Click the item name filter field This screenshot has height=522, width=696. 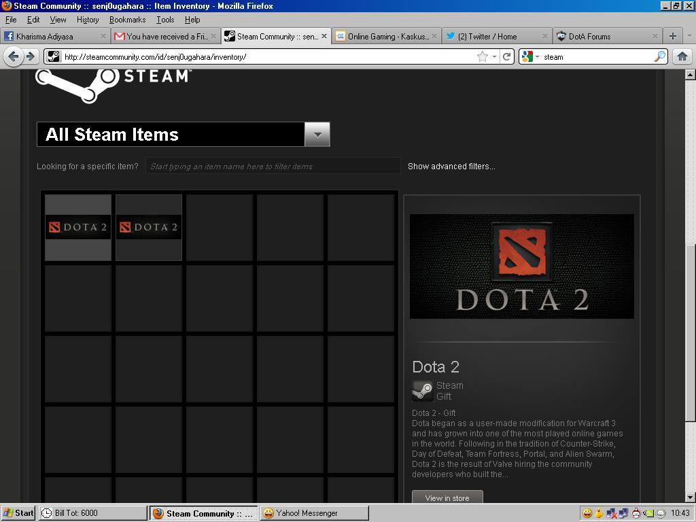(273, 167)
